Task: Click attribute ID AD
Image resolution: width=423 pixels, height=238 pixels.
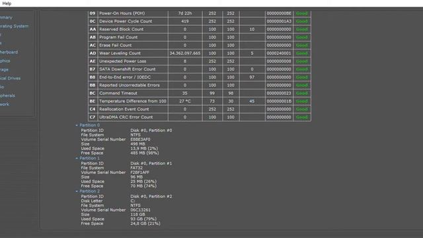Action: 93,53
